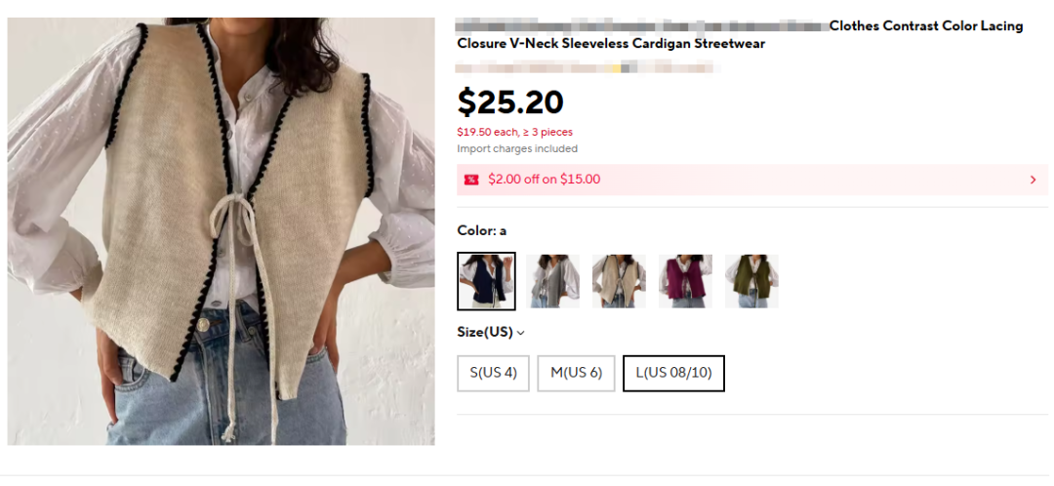1054x486 pixels.
Task: Select the magenta vest color option
Action: click(686, 281)
